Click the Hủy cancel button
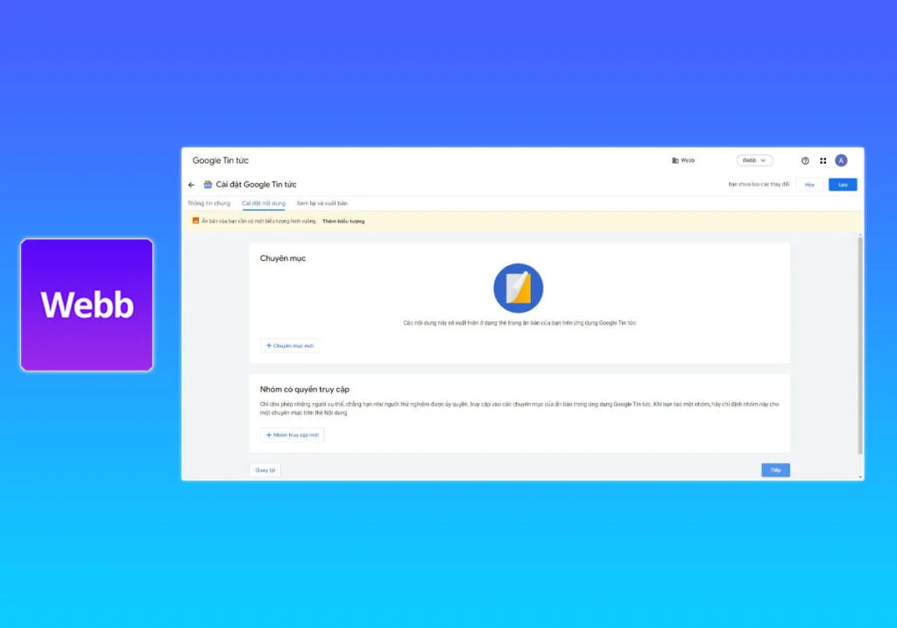Screen dimensions: 897x628 coord(809,185)
